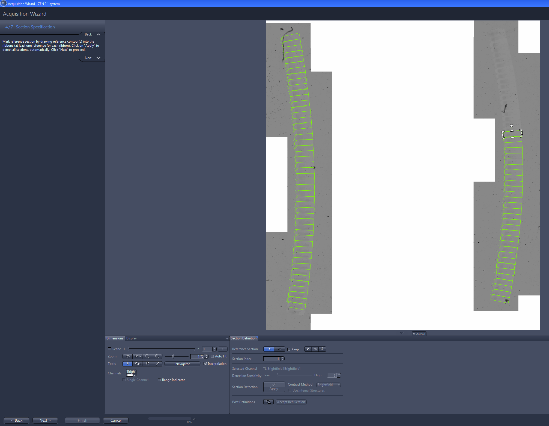This screenshot has height=426, width=549.
Task: Open the Contrast Method Brightfield dropdown
Action: [339, 384]
